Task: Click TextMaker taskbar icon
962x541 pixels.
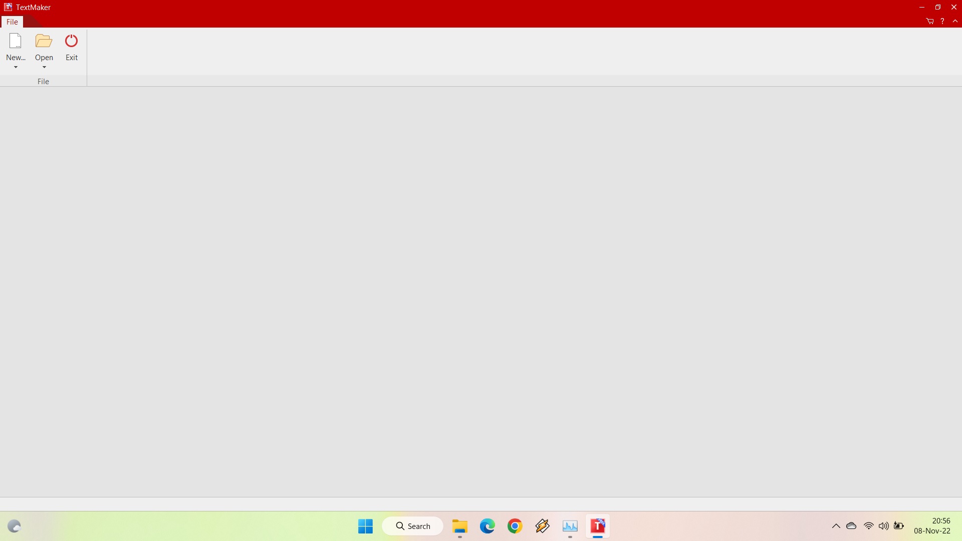Action: click(x=597, y=526)
